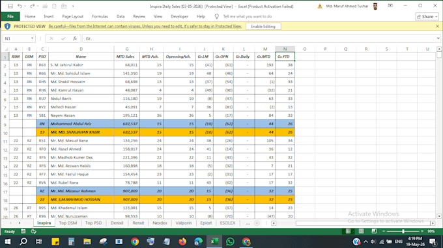443x248 pixels.
Task: Click the vertical scrollbar down arrow
Action: (439, 216)
